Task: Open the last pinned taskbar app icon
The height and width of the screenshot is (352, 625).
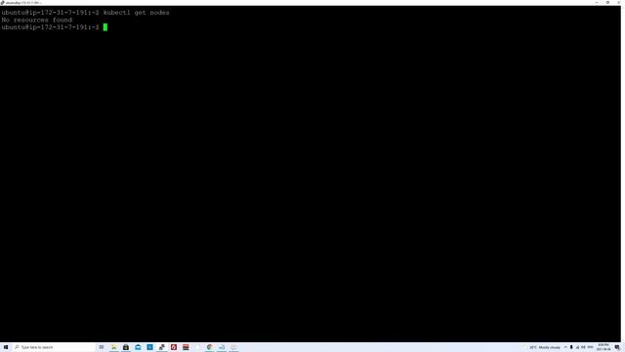Action: coord(233,347)
